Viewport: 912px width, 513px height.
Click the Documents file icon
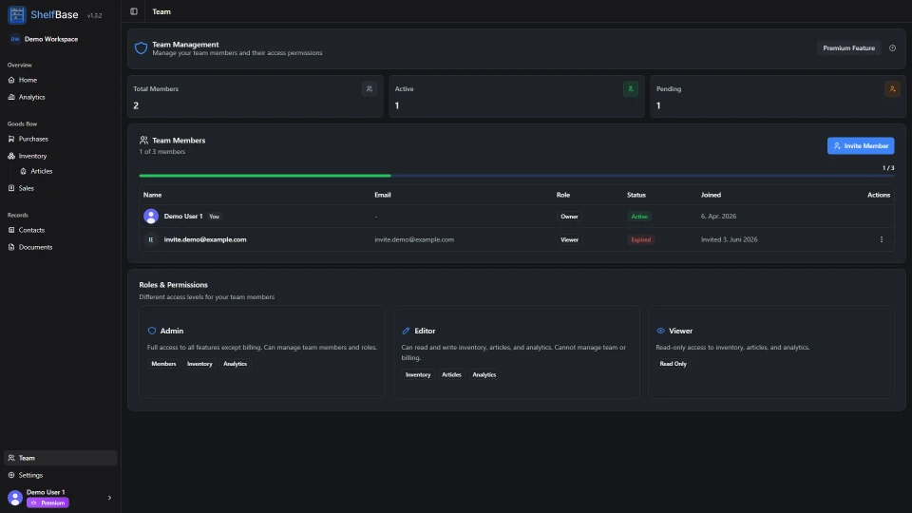(11, 247)
